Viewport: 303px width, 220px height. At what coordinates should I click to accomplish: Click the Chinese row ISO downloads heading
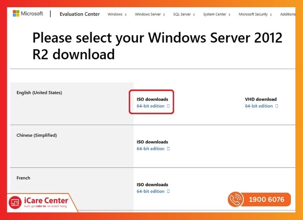152,142
